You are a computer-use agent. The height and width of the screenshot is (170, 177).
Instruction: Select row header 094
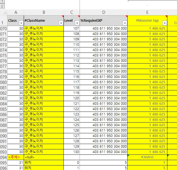tap(4, 157)
